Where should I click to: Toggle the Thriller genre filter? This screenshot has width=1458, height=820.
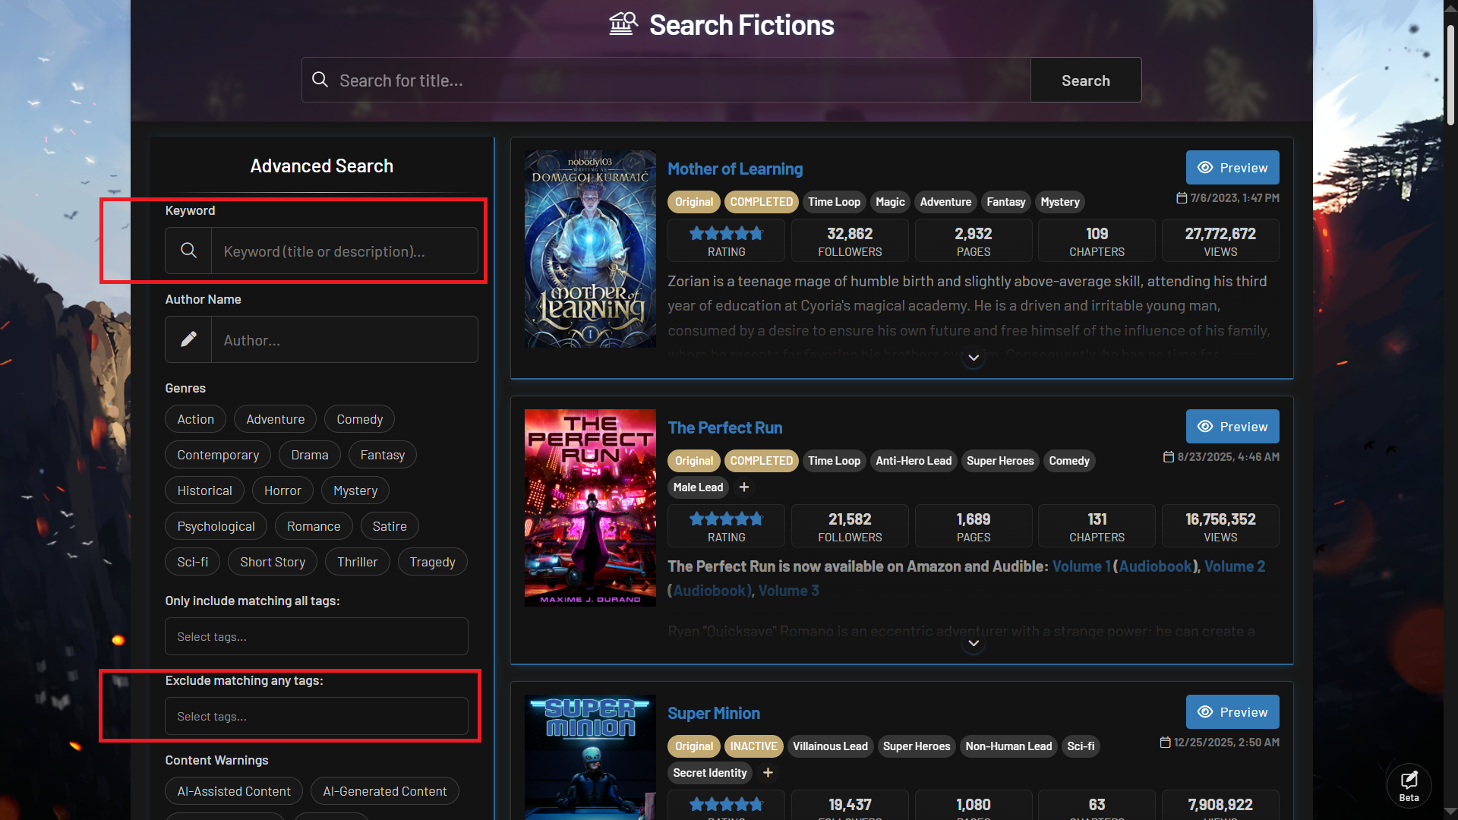pos(358,562)
